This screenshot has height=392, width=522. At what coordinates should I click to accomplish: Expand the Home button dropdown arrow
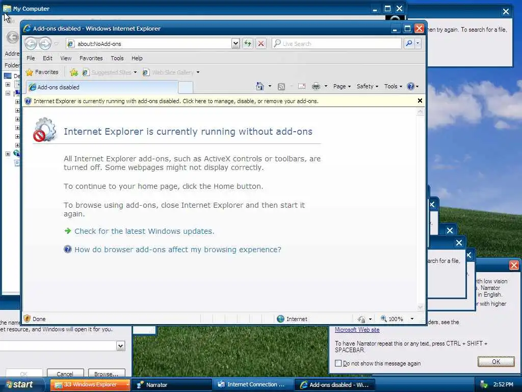coord(270,86)
